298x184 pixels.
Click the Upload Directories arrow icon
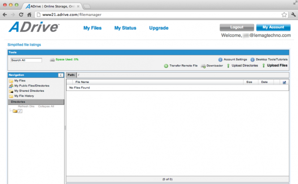click(228, 66)
